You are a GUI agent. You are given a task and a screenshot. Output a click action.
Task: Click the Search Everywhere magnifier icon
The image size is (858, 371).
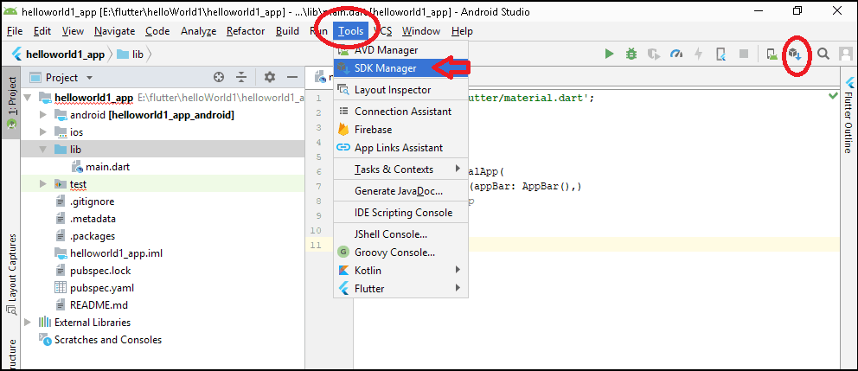[823, 54]
